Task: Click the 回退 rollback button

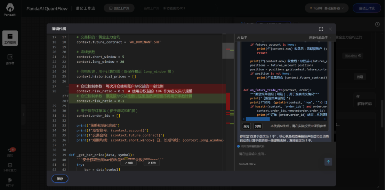Action: [x=360, y=77]
